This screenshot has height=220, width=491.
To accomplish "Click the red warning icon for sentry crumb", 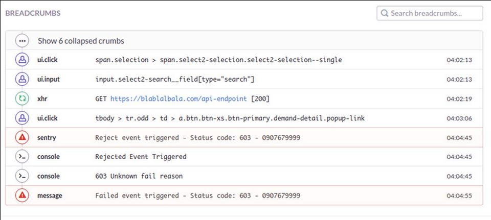I will [x=22, y=137].
